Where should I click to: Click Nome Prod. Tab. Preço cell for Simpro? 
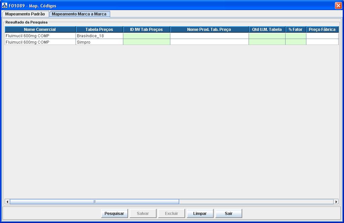pyautogui.click(x=209, y=42)
